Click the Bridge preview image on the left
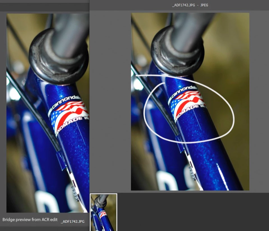Screen dimensions: 269x231 [48, 113]
